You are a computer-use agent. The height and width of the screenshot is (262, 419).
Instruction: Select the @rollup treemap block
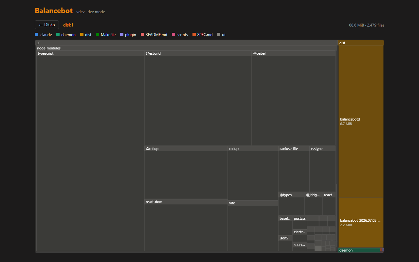(x=186, y=172)
